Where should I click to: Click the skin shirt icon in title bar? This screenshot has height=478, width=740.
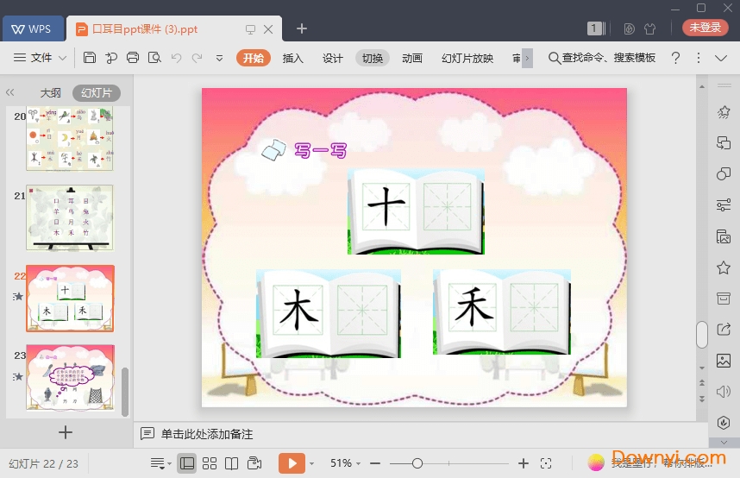[x=649, y=28]
